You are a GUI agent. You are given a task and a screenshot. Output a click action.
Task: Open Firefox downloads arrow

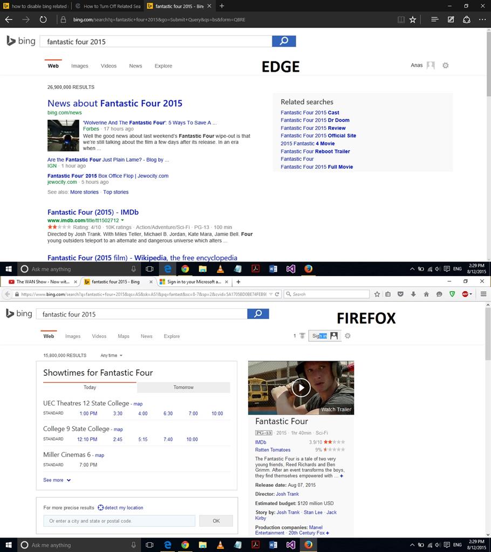tap(413, 294)
